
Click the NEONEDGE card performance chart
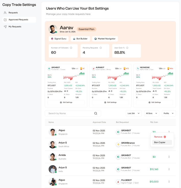click(163, 76)
